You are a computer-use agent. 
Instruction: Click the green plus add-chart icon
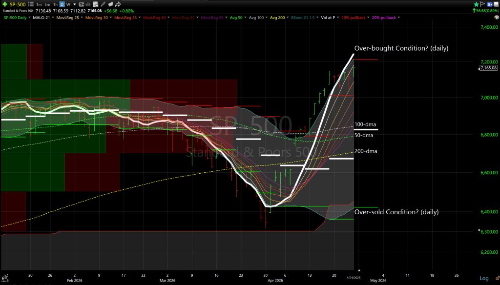(x=5, y=4)
